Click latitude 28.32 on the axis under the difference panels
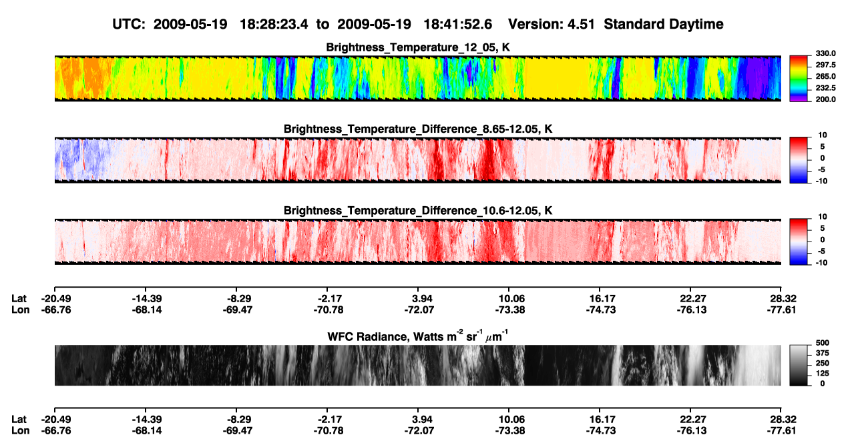The height and width of the screenshot is (445, 868). click(783, 299)
